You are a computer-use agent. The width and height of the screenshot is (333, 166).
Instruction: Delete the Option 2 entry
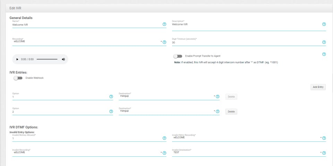pyautogui.click(x=231, y=112)
